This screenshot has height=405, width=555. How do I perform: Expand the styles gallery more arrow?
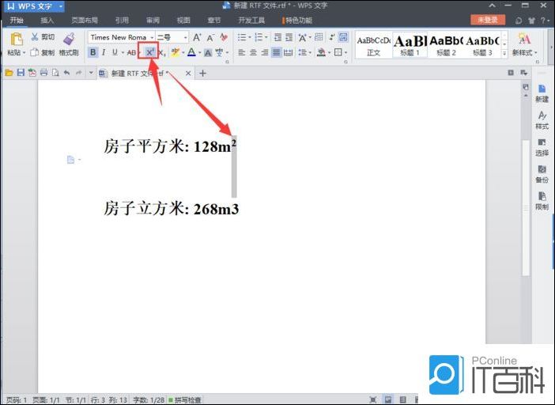click(504, 54)
